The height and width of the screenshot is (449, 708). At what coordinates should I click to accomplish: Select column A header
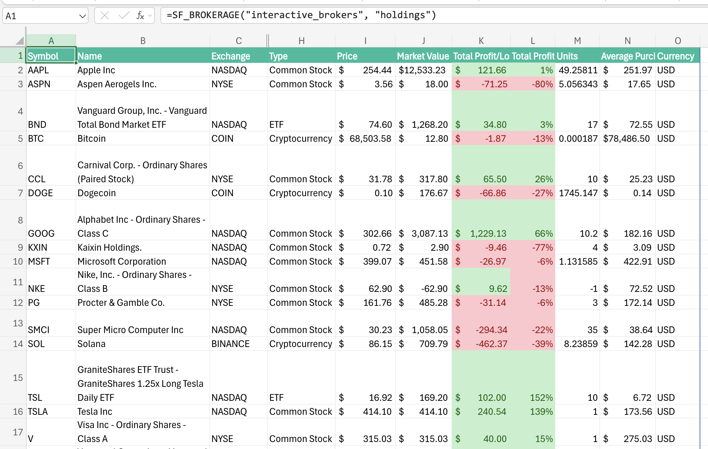click(x=51, y=41)
